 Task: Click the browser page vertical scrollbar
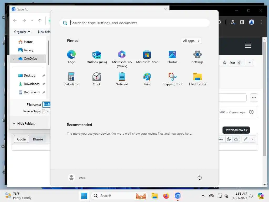[265, 99]
